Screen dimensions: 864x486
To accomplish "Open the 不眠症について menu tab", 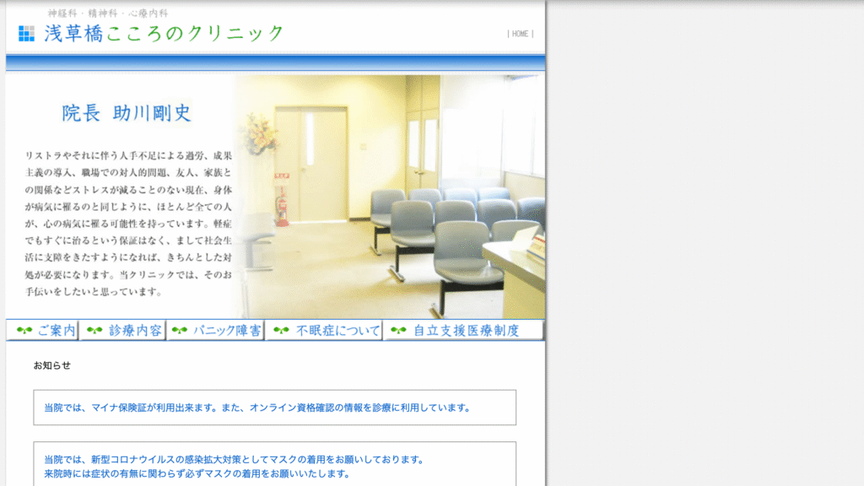I will pos(324,330).
